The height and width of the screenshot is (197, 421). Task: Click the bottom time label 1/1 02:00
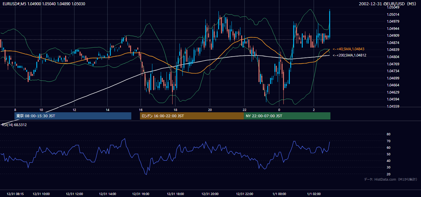tap(314, 194)
